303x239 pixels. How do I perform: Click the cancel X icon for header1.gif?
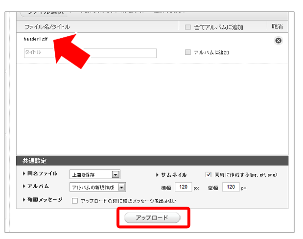click(x=278, y=41)
